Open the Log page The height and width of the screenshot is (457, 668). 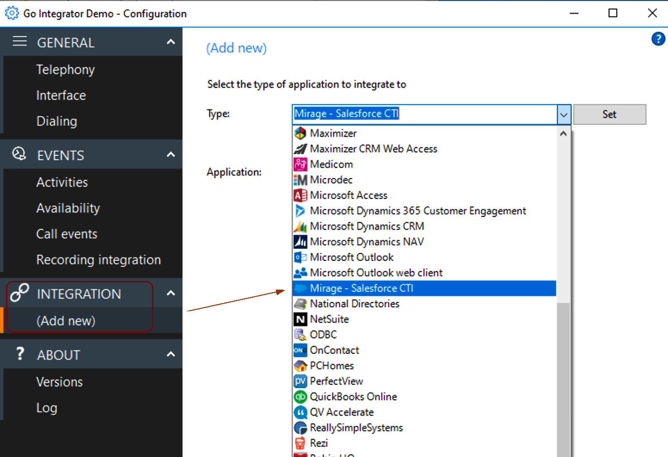(x=46, y=408)
